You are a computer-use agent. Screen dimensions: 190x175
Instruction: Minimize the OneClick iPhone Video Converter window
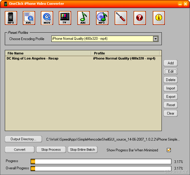coord(180,4)
